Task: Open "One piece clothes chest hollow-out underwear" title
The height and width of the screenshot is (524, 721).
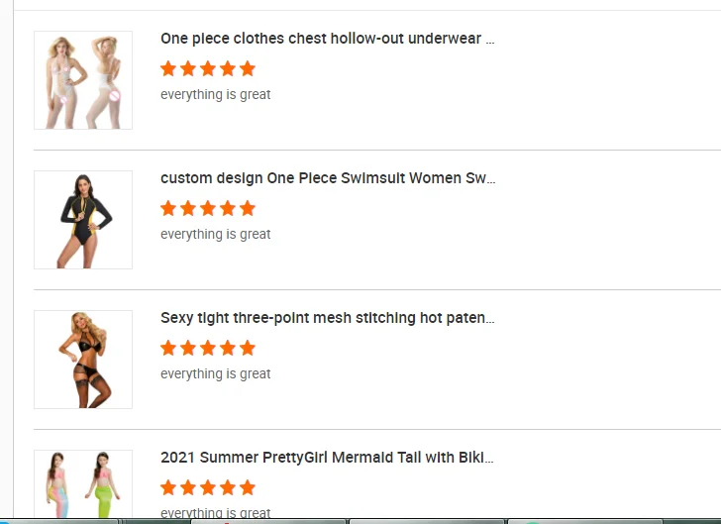Action: pyautogui.click(x=327, y=39)
